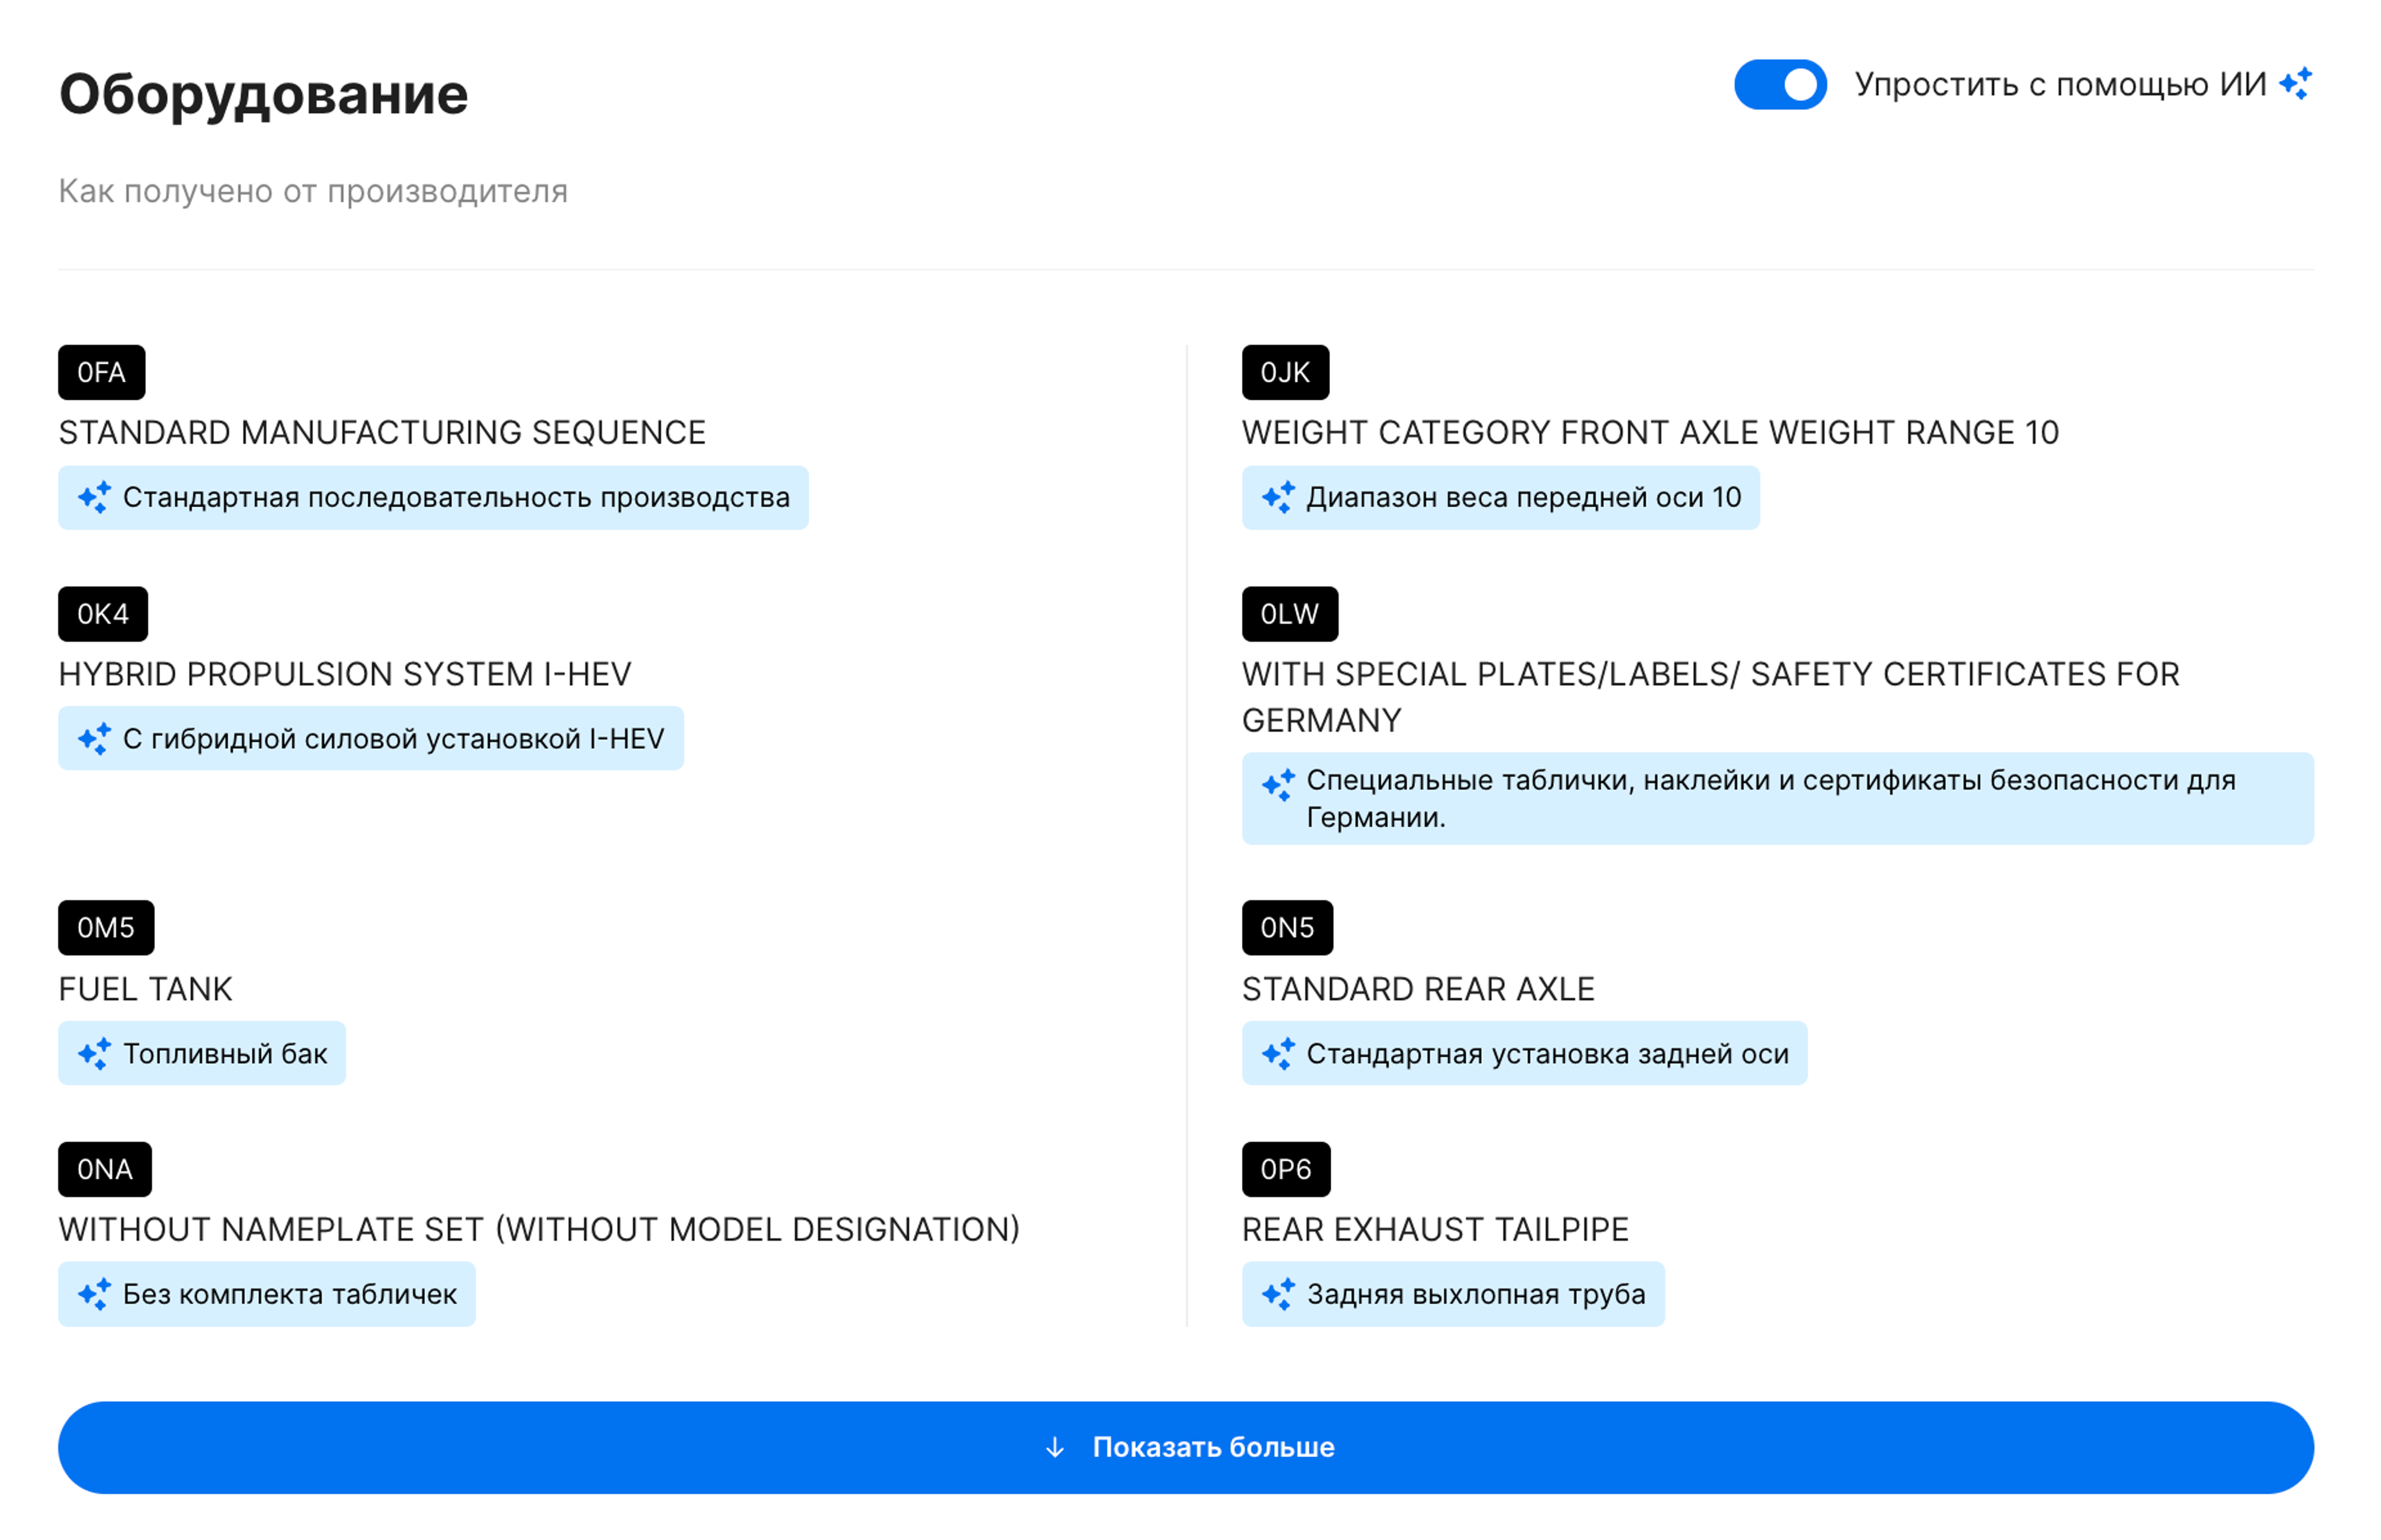Screen dimensions: 2381x1540
Task: Click the 'HYBRID PROPULSION SYSTEM I-HEV' text
Action: (x=345, y=674)
